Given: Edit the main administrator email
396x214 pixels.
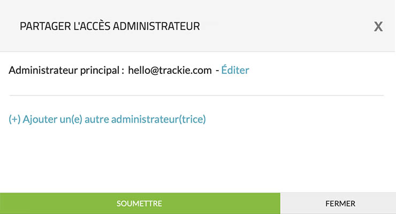Looking at the screenshot, I should pos(235,70).
